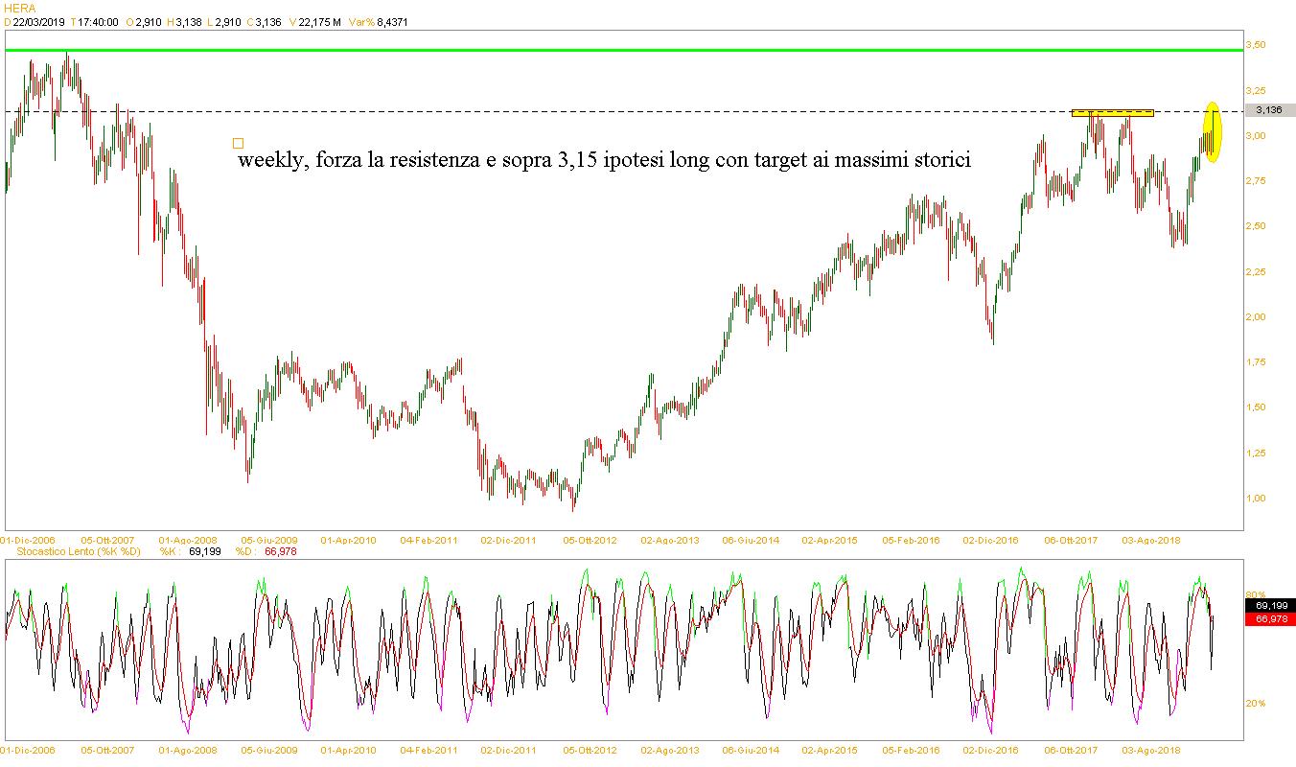This screenshot has width=1296, height=767.
Task: Click the 3,50 price axis label
Action: 1258,45
